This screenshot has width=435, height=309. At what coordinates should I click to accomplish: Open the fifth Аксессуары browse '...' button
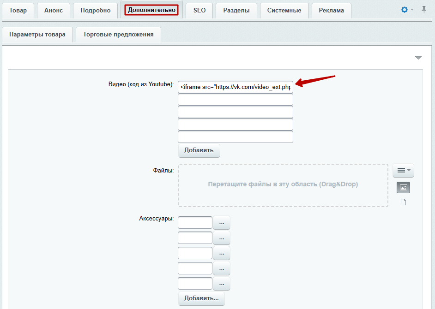[x=222, y=284]
